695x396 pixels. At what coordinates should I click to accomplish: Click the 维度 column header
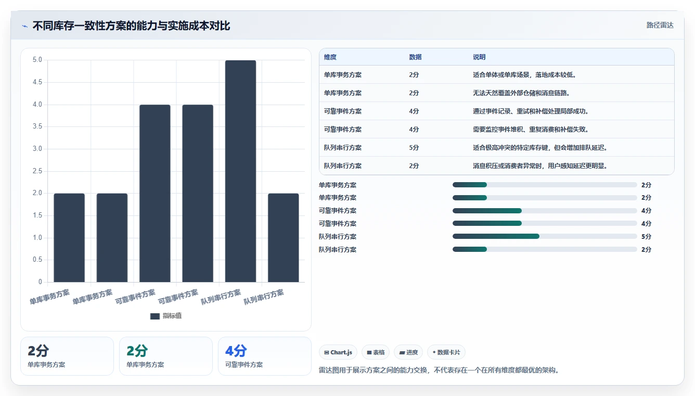(x=330, y=57)
